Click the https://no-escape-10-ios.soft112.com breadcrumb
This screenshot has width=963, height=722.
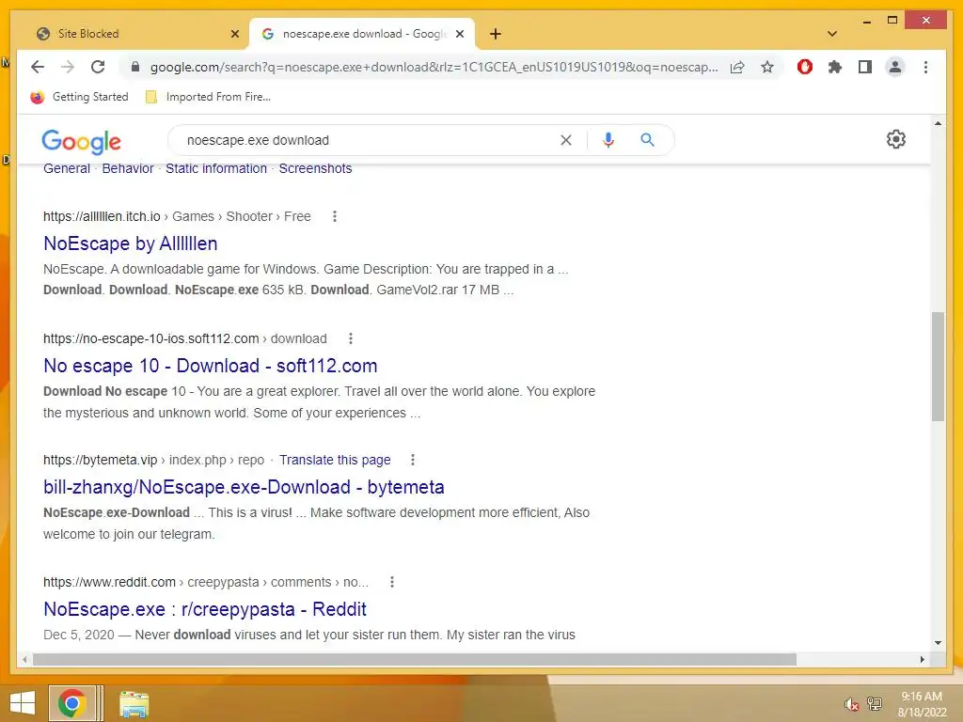(151, 338)
